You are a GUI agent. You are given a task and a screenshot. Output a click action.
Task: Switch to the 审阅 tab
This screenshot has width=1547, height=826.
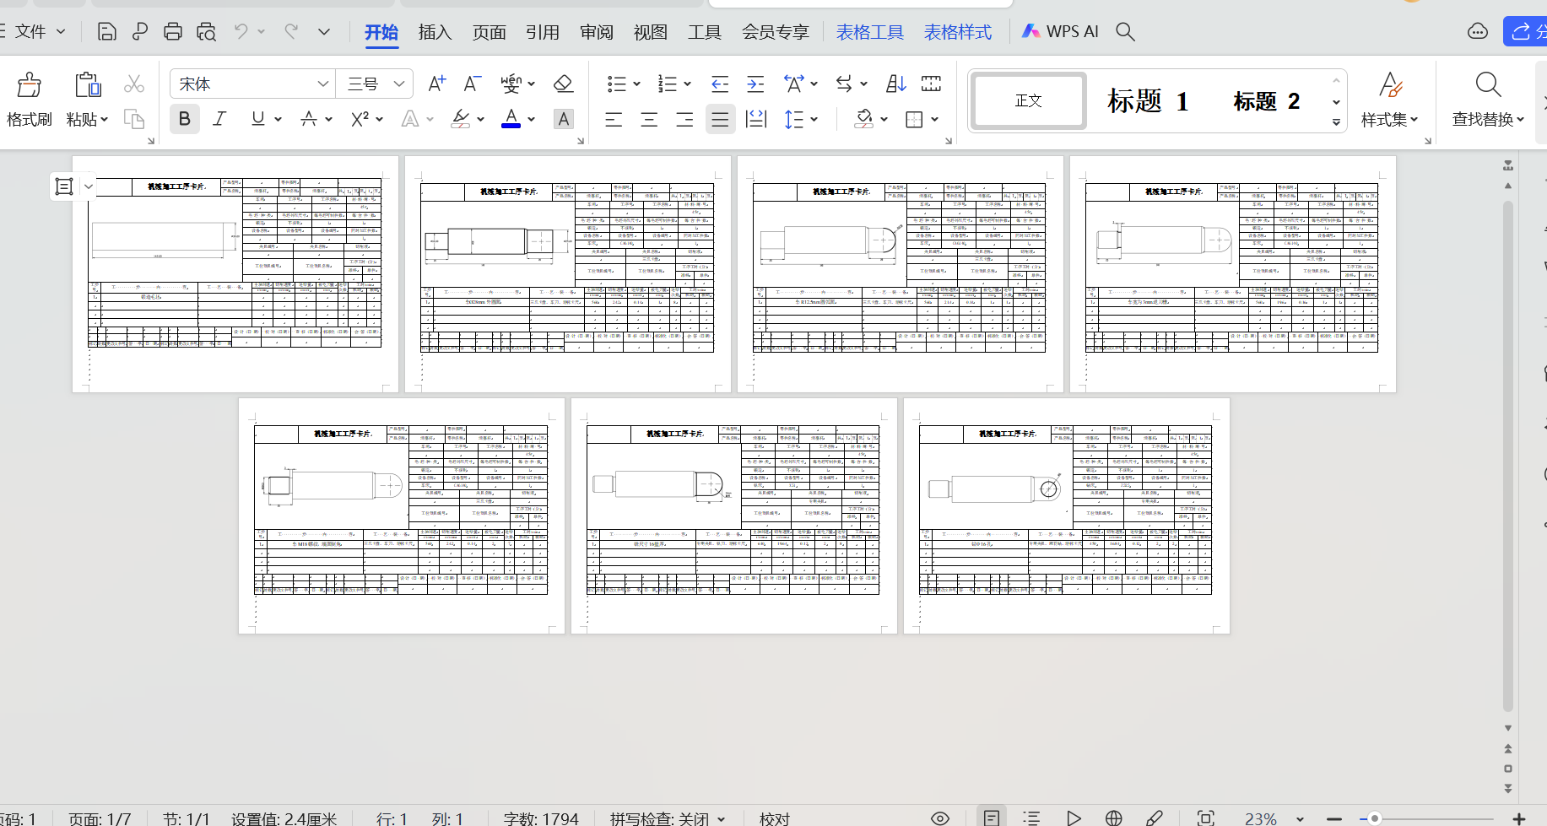pyautogui.click(x=597, y=32)
